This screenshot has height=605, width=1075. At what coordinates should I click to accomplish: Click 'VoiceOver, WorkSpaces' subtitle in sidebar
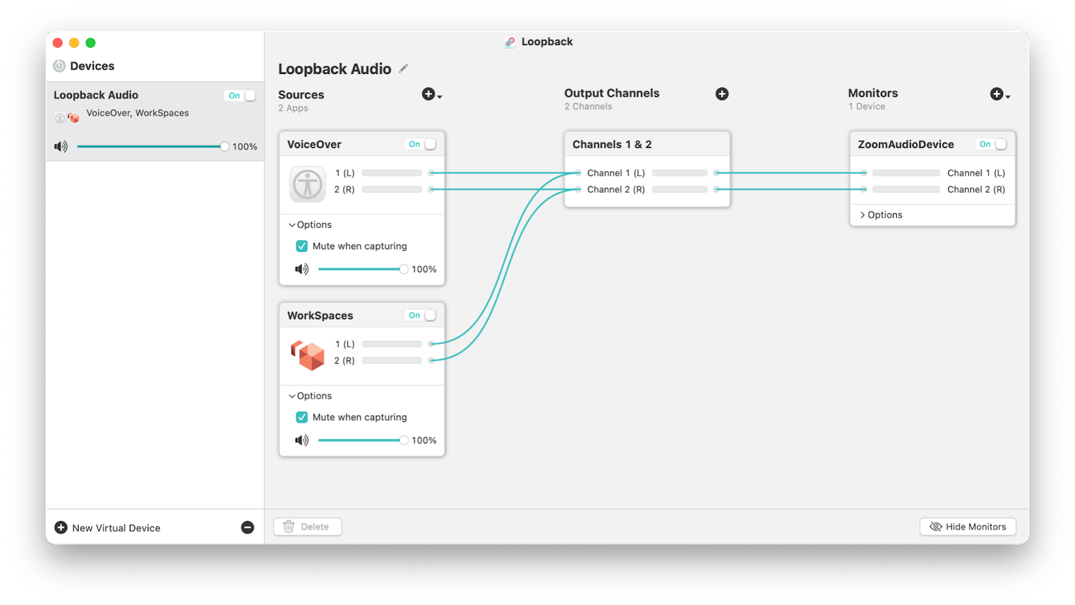click(138, 113)
